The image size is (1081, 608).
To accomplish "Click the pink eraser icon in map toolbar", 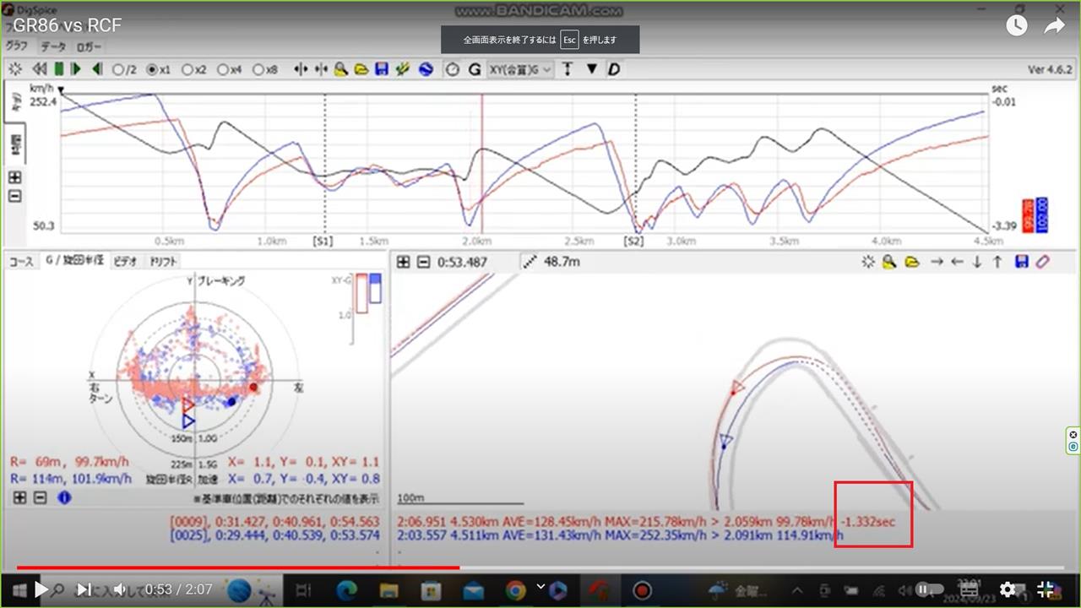I will (1042, 262).
